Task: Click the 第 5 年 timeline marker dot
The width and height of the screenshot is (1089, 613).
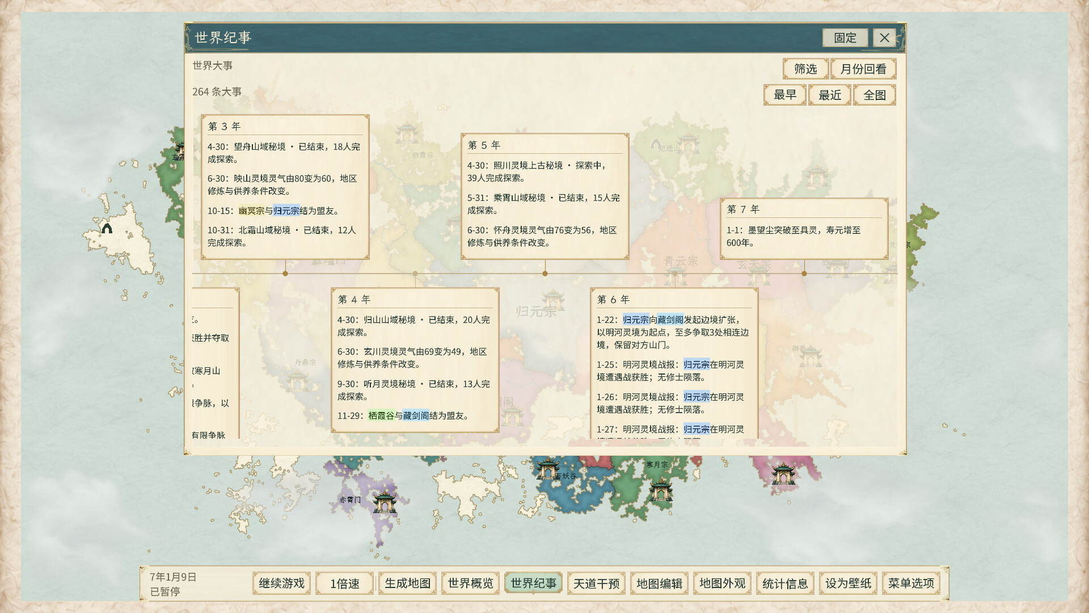Action: [545, 274]
